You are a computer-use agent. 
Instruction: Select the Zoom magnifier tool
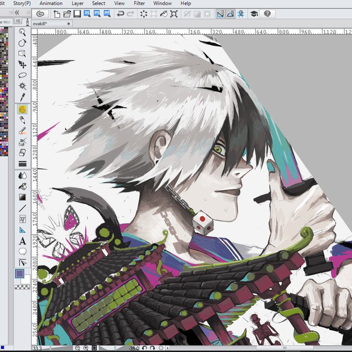22,32
